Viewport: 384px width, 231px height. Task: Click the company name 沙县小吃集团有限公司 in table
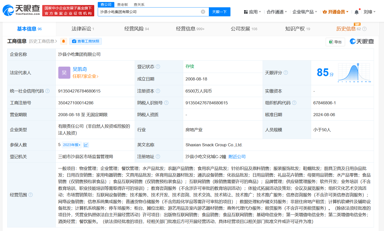pyautogui.click(x=79, y=54)
